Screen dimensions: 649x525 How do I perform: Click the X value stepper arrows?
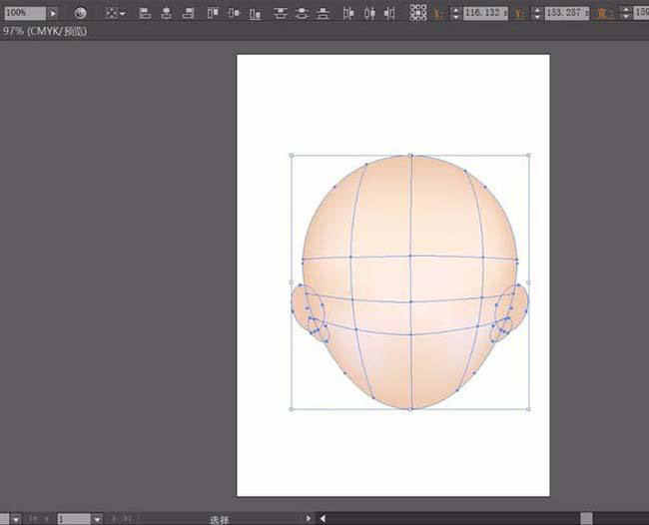tap(456, 13)
